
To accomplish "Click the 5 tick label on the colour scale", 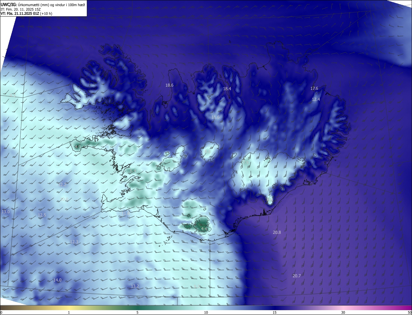I will (137, 312).
